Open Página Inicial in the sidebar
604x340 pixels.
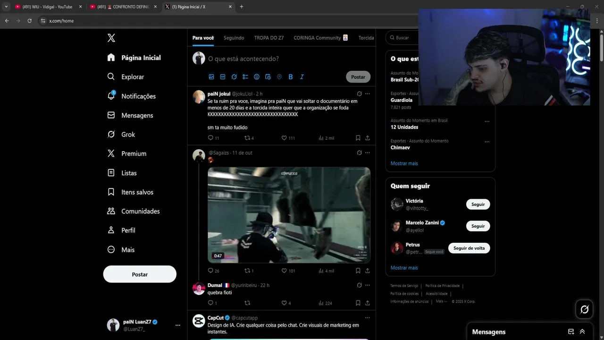pos(134,58)
